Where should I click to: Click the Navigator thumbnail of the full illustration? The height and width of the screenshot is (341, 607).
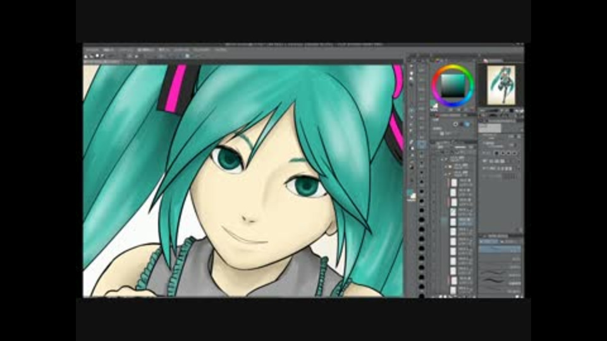[x=501, y=85]
